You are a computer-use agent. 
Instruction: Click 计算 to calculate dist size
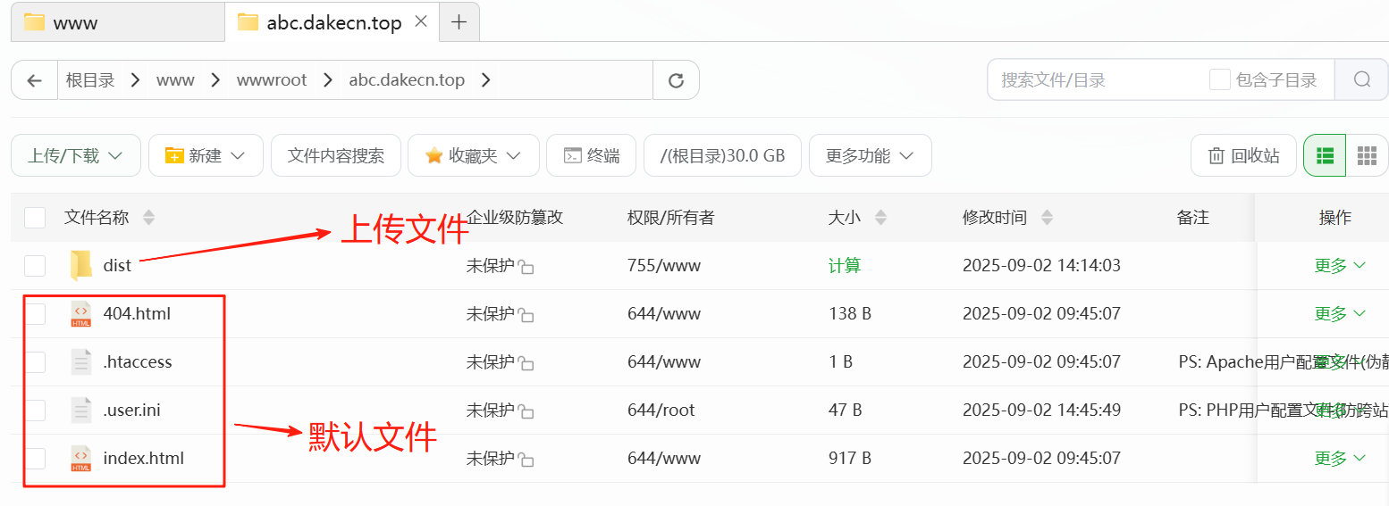(x=845, y=266)
